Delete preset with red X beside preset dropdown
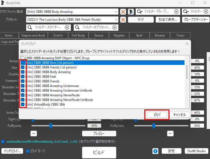 123,20
